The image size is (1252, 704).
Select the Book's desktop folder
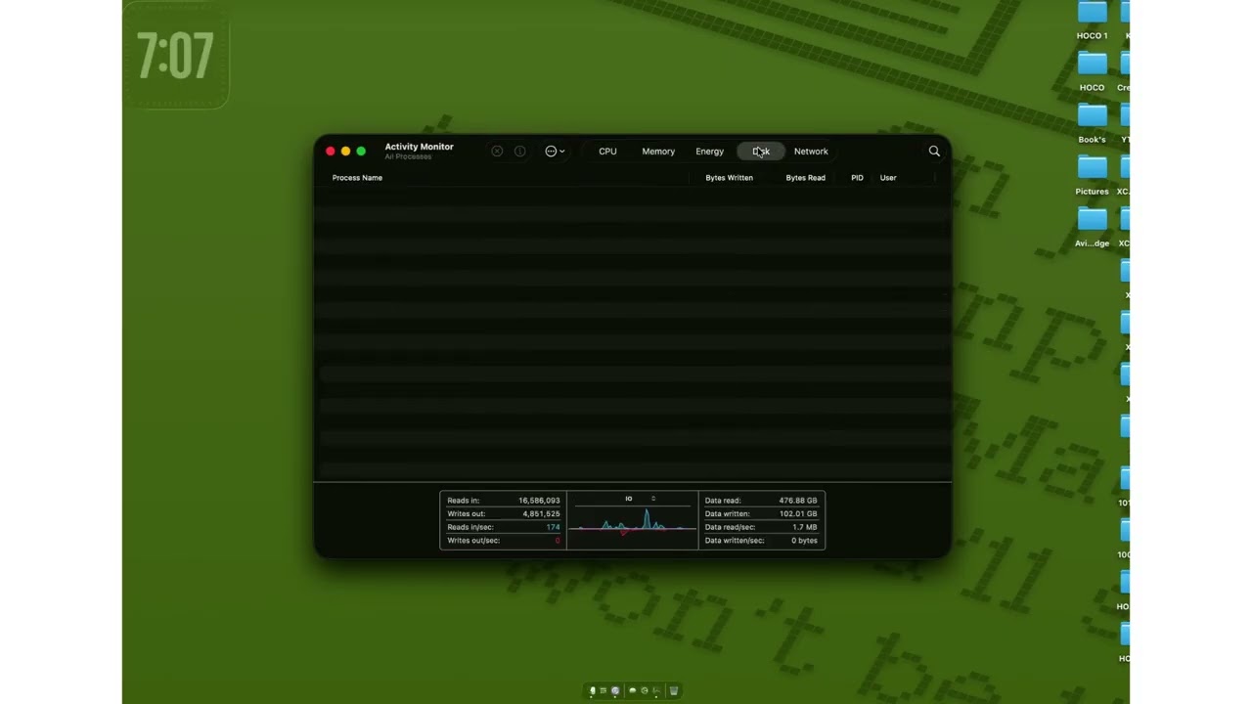point(1092,123)
